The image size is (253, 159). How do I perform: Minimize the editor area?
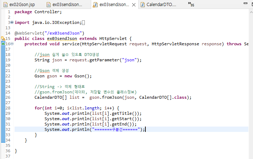click(x=246, y=3)
